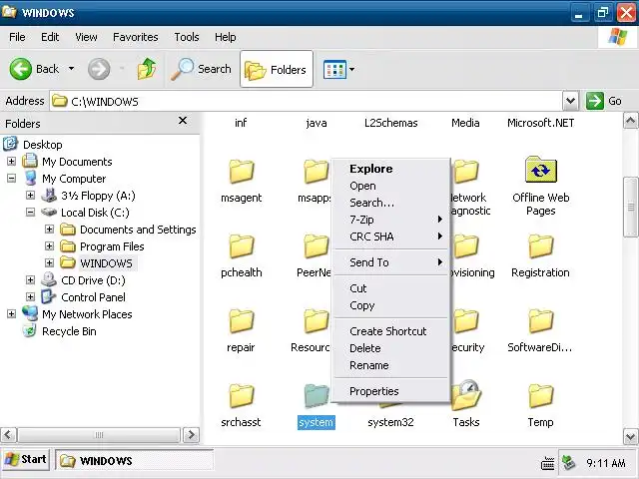
Task: Click folder tree horizontal scrollbar thumb
Action: click(x=99, y=435)
